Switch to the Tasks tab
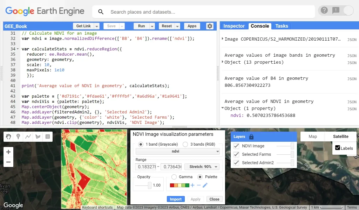This screenshot has height=210, width=359. [282, 26]
